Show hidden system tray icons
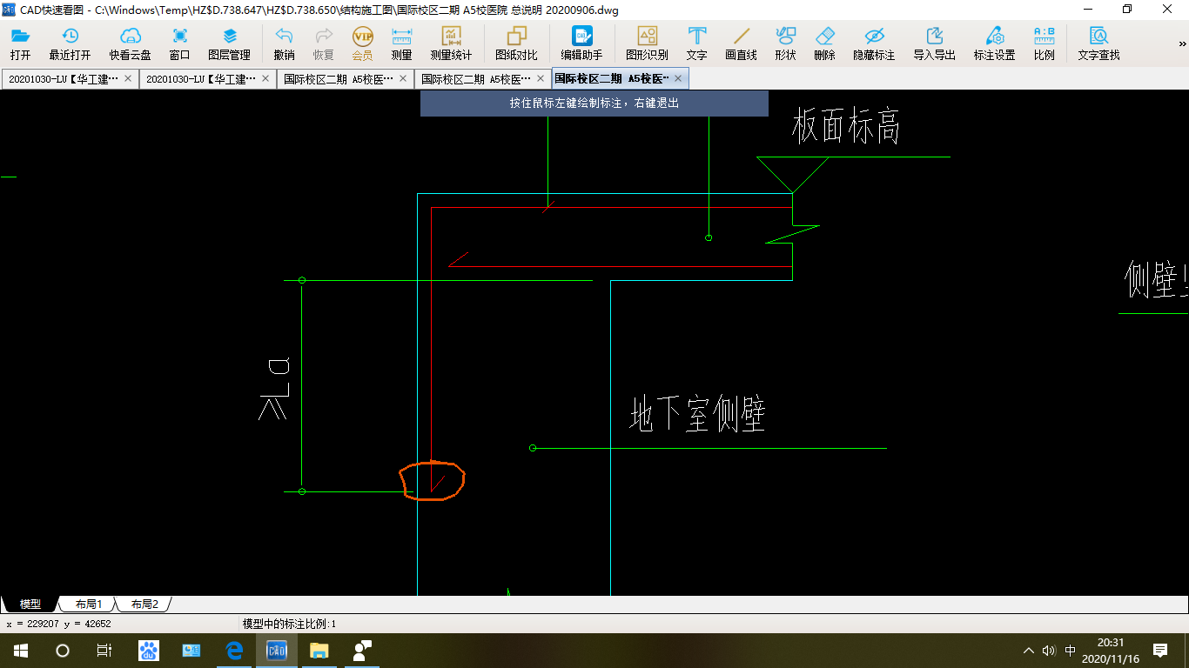The height and width of the screenshot is (668, 1189). [x=1029, y=651]
